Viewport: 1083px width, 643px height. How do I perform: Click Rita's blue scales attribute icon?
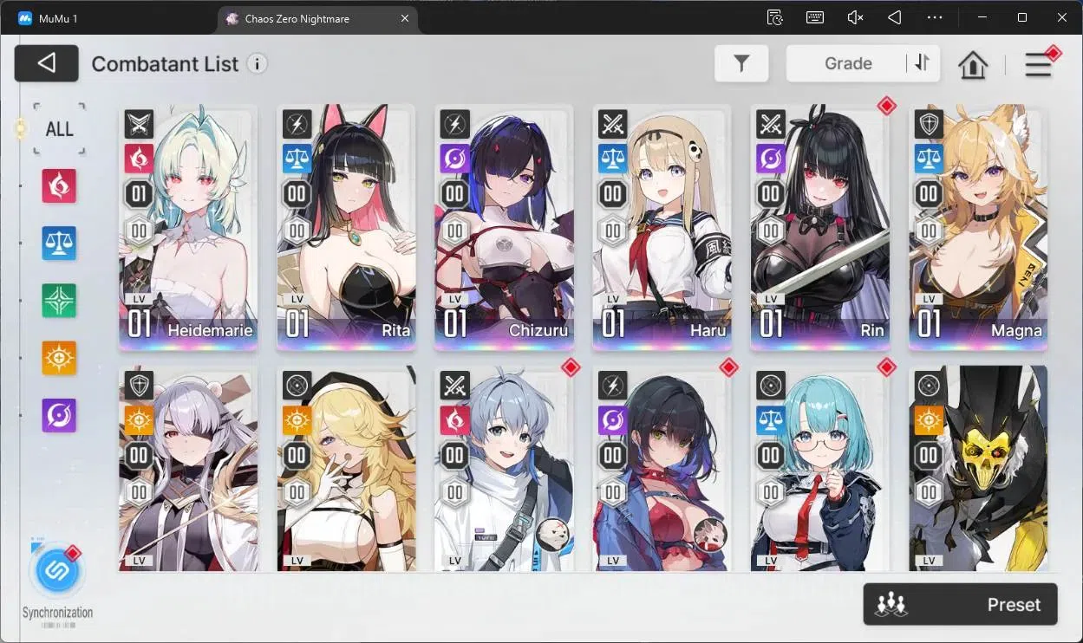(x=297, y=159)
